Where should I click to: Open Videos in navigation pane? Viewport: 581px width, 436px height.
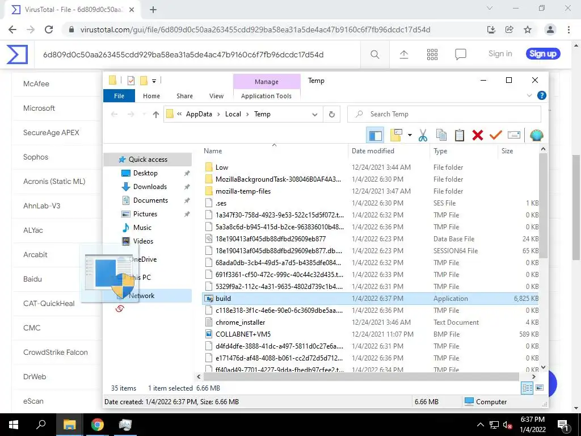pos(143,241)
